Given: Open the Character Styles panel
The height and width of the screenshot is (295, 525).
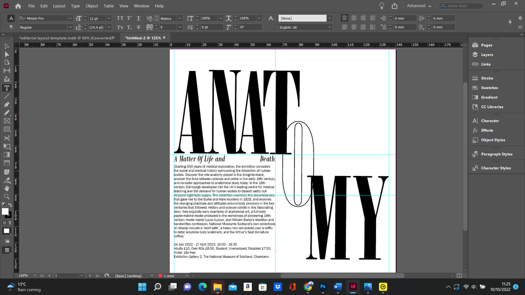Looking at the screenshot, I should [496, 168].
